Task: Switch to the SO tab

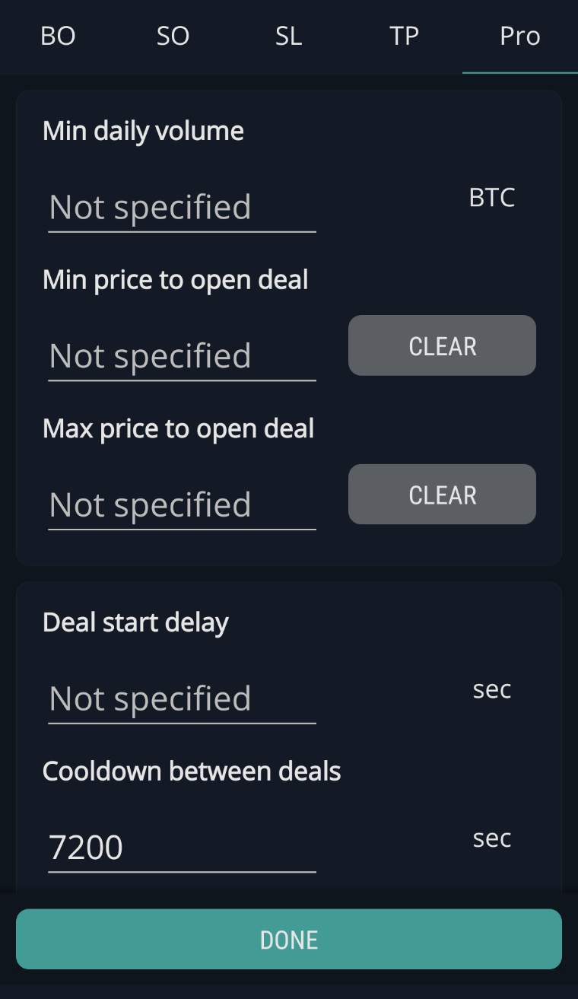Action: [x=173, y=36]
